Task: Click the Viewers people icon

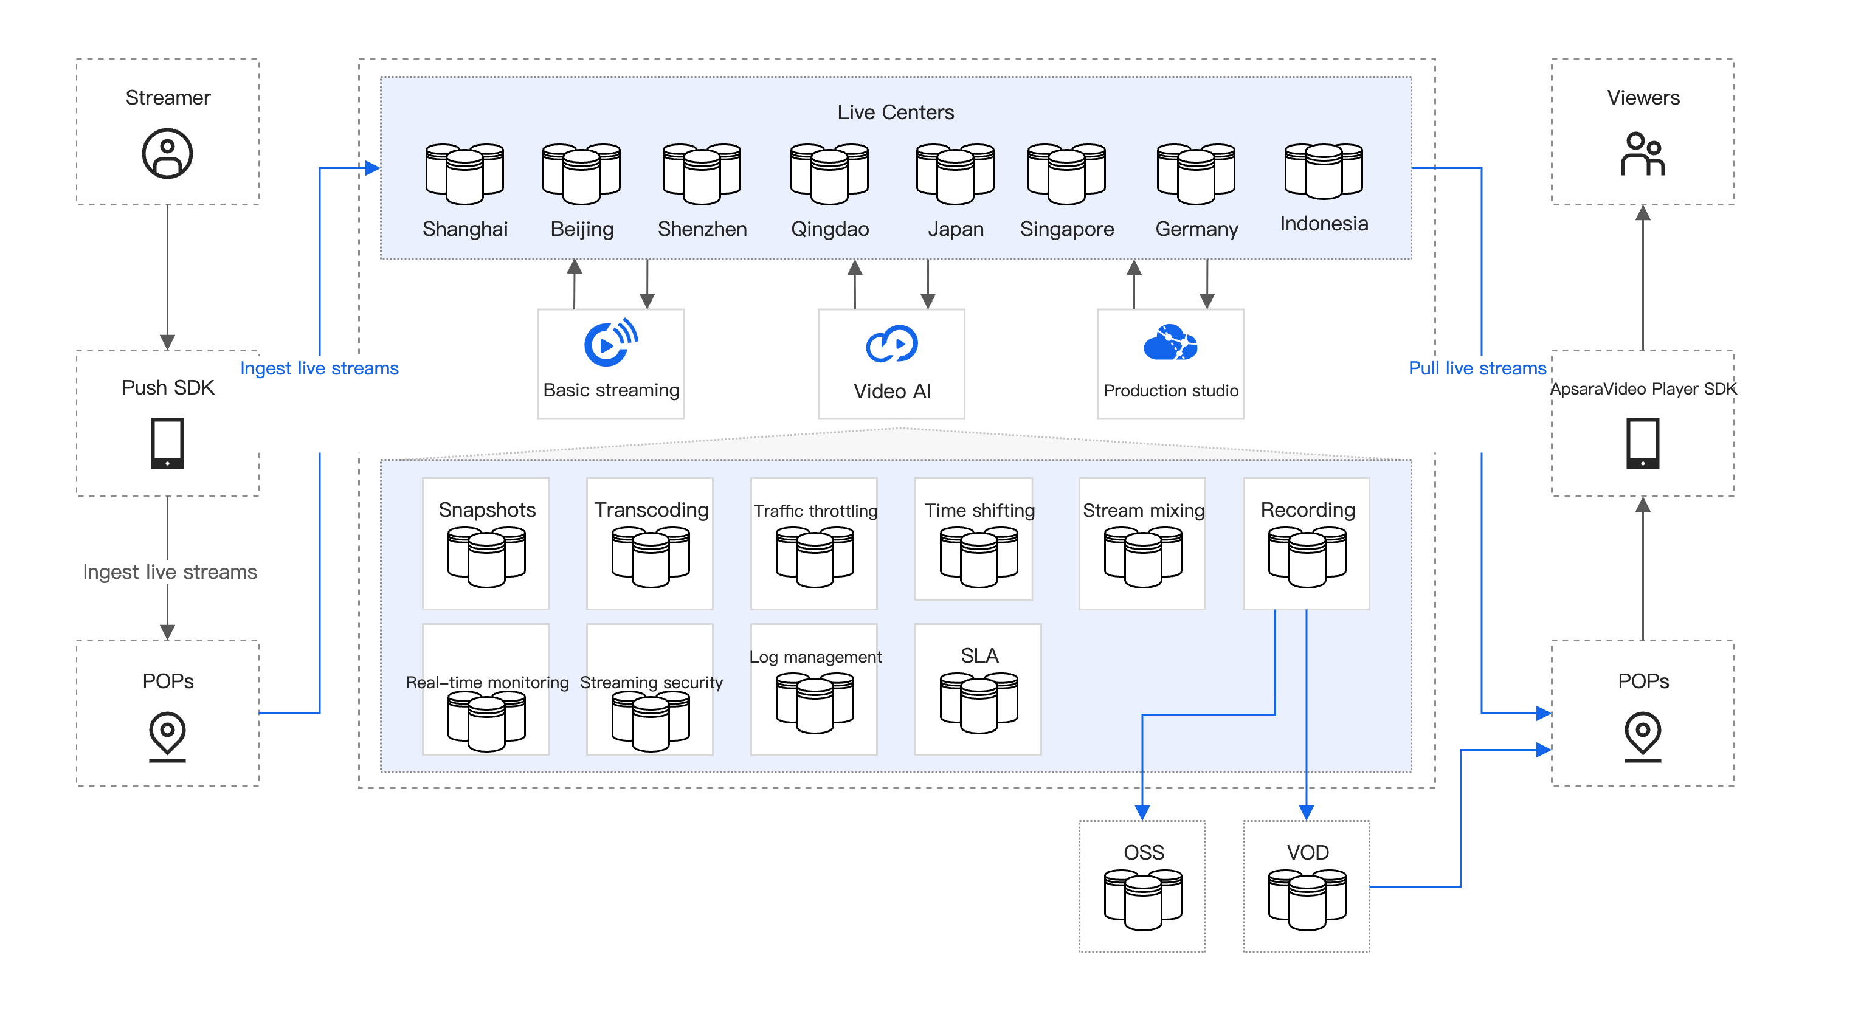Action: click(1642, 154)
